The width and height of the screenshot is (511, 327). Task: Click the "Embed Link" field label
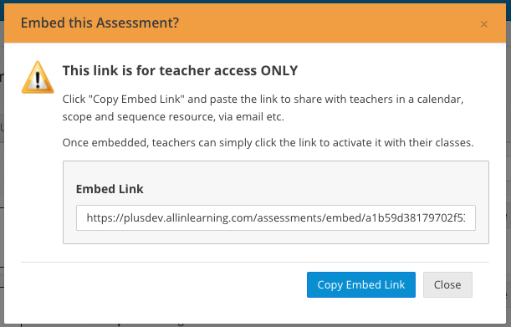coord(110,189)
